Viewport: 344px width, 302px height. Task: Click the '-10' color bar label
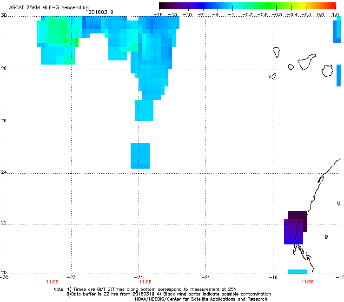[187, 15]
